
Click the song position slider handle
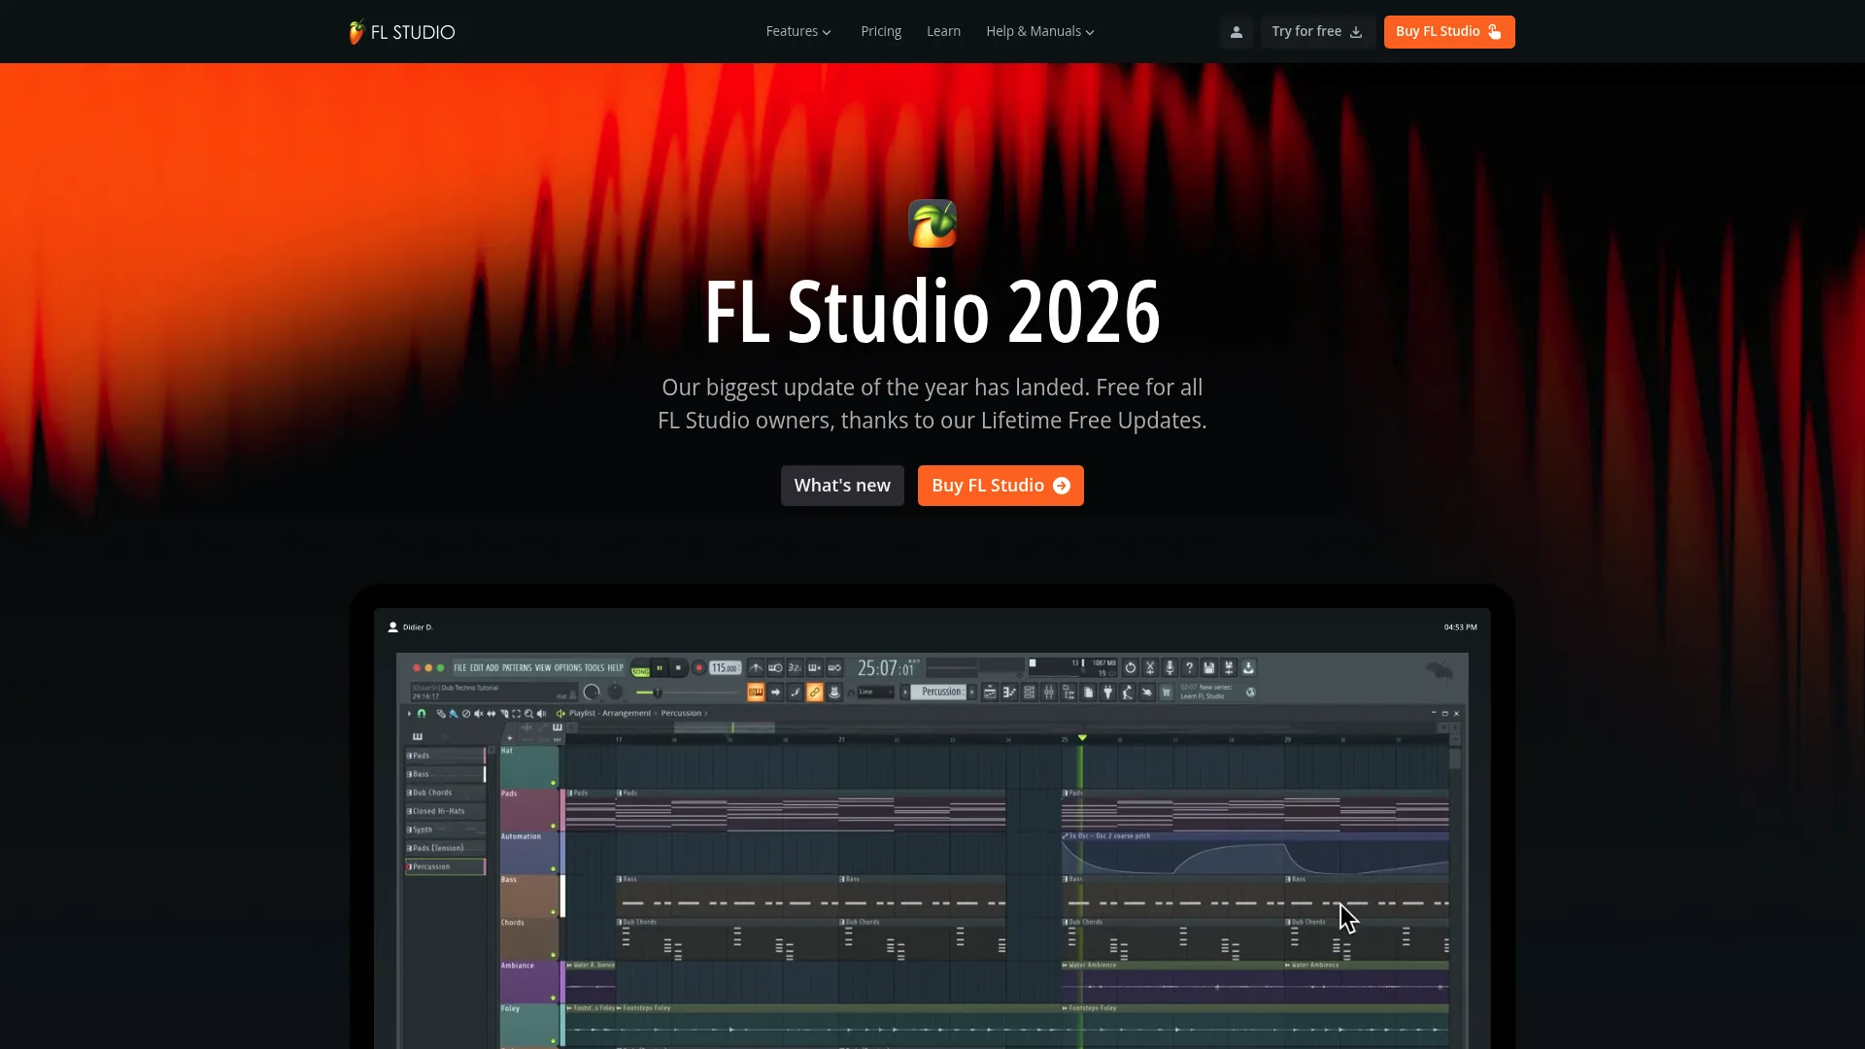coord(658,693)
